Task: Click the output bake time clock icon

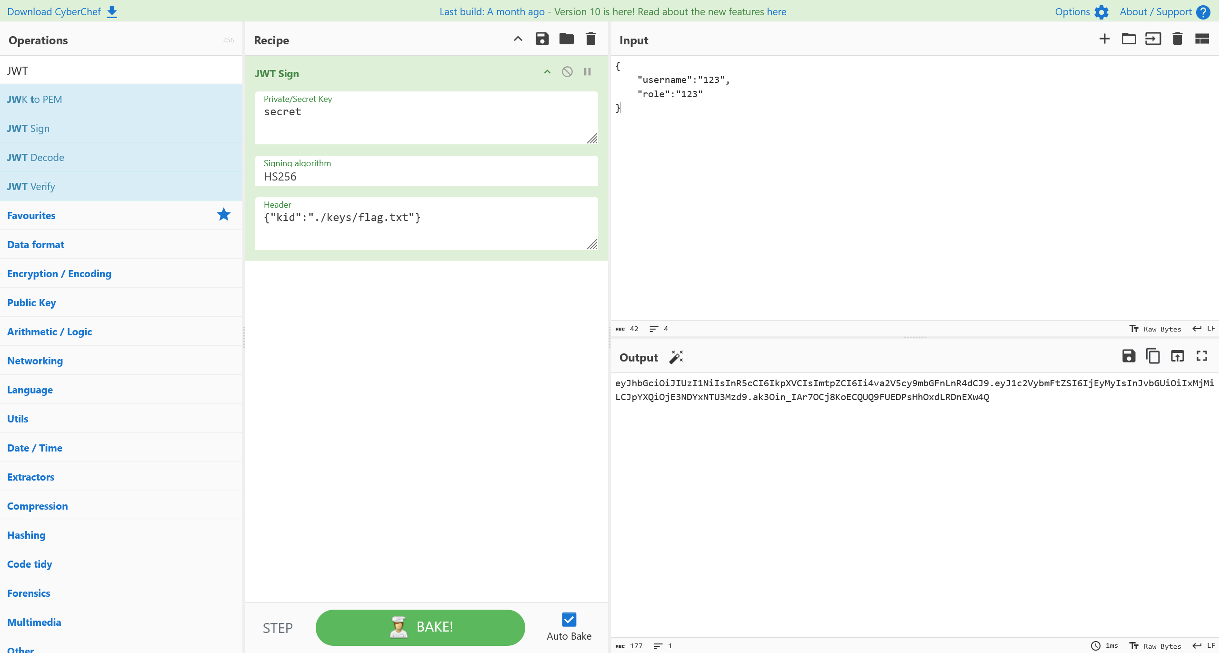Action: (1096, 646)
